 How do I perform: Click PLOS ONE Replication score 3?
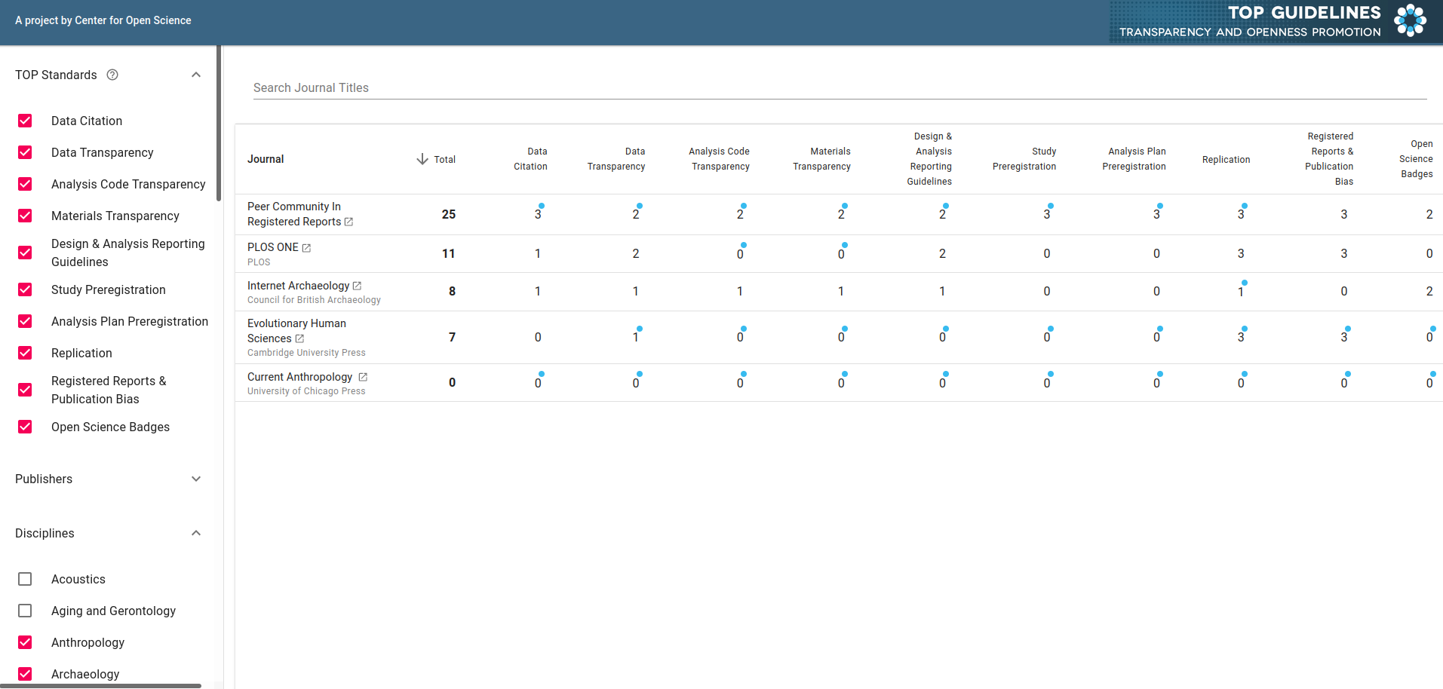tap(1241, 253)
